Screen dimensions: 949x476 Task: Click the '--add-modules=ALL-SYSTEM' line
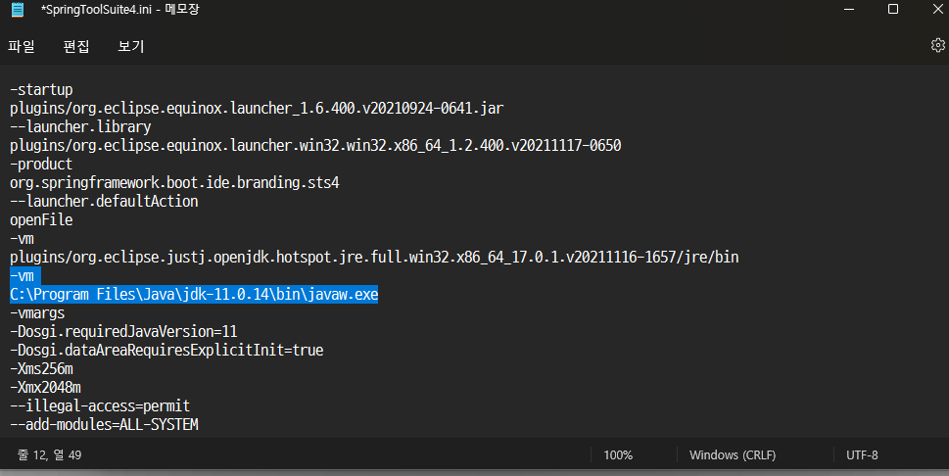(104, 424)
